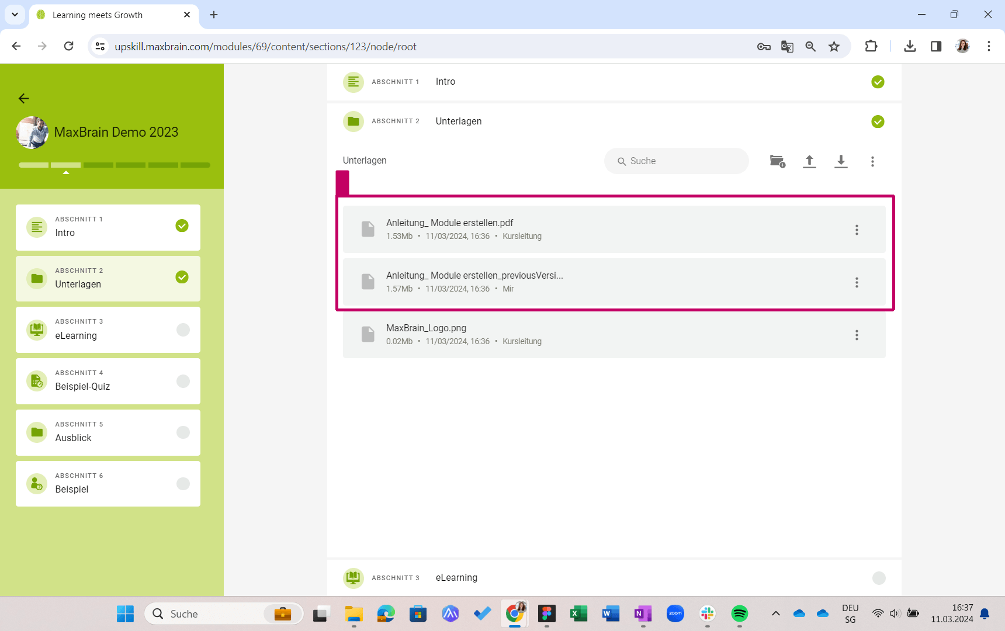Click the back arrow in green sidebar
The height and width of the screenshot is (631, 1005).
coord(23,98)
